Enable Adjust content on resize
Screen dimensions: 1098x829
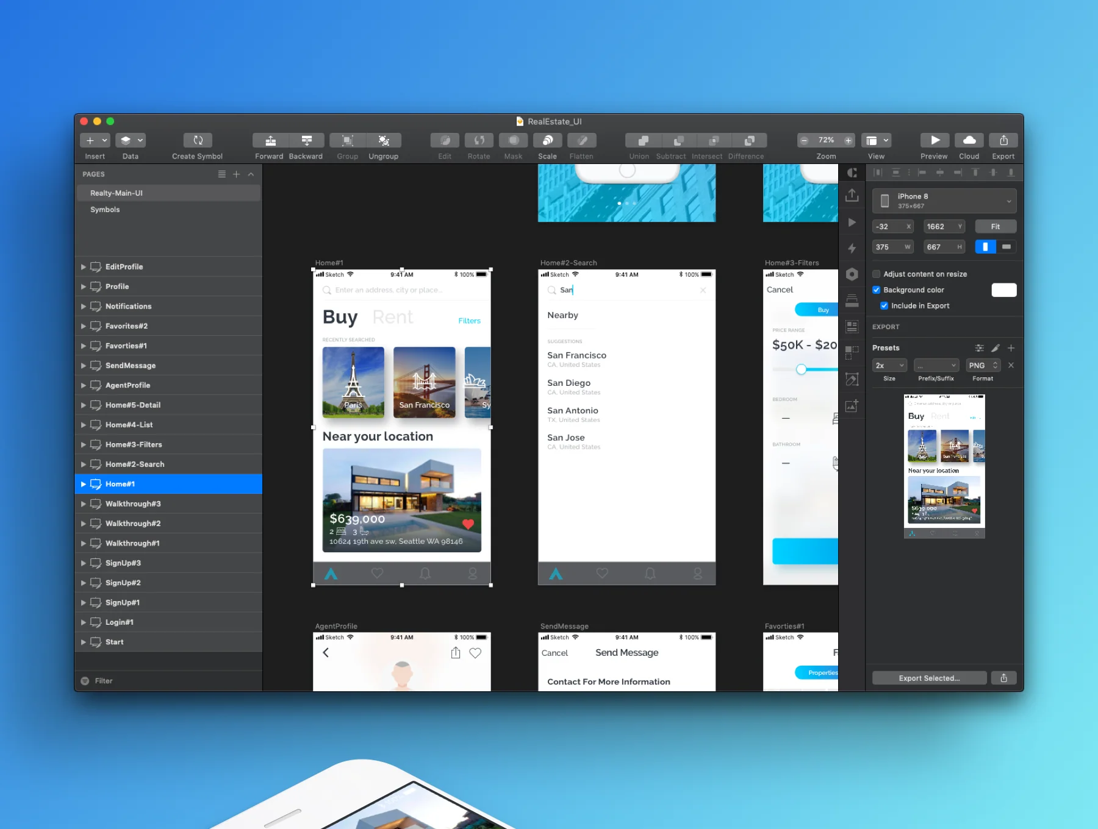[x=877, y=274]
